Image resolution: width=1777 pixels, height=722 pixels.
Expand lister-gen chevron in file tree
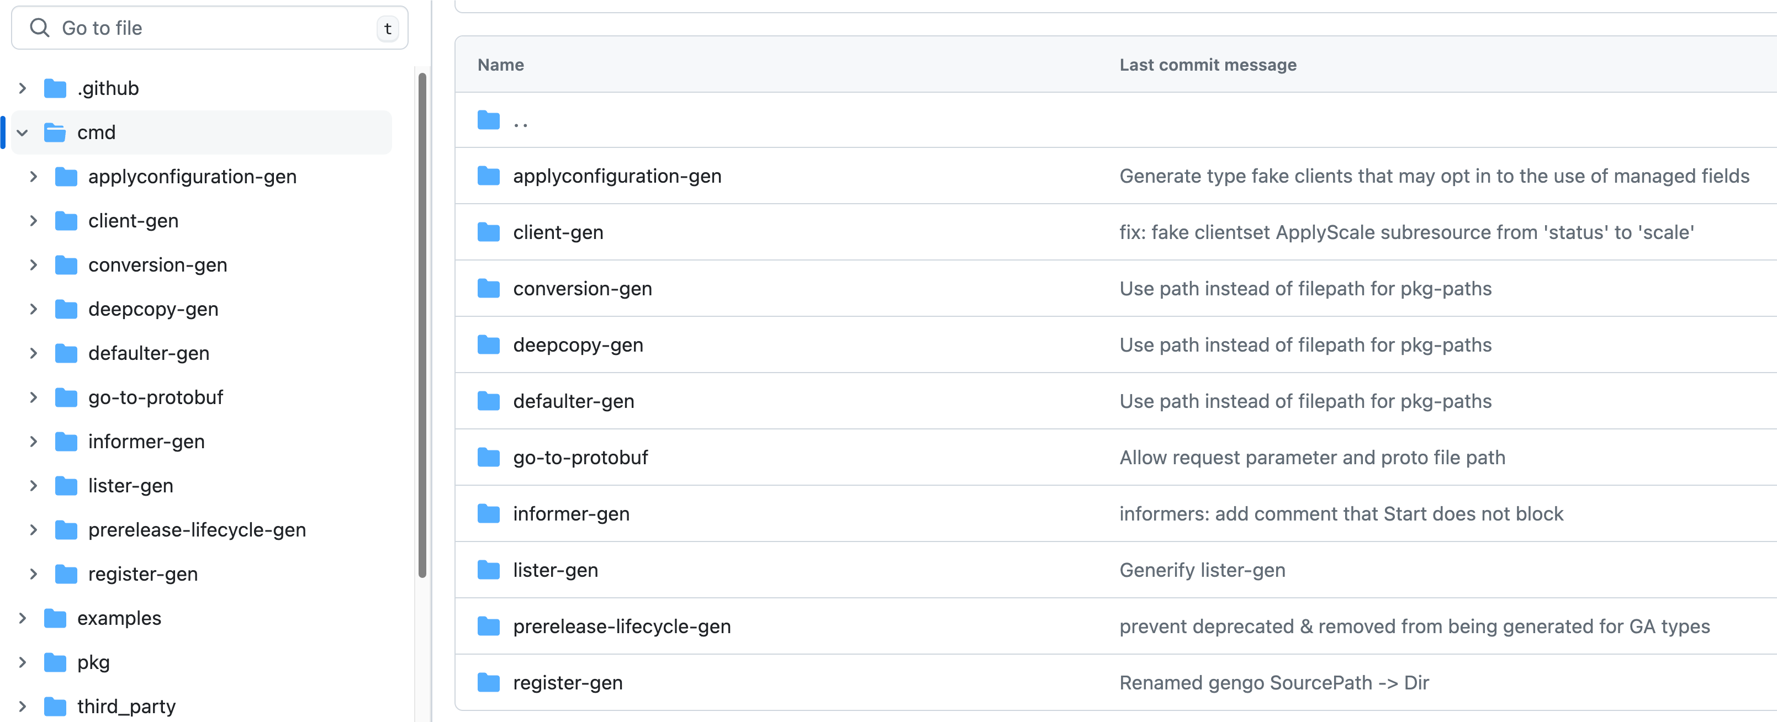(33, 485)
